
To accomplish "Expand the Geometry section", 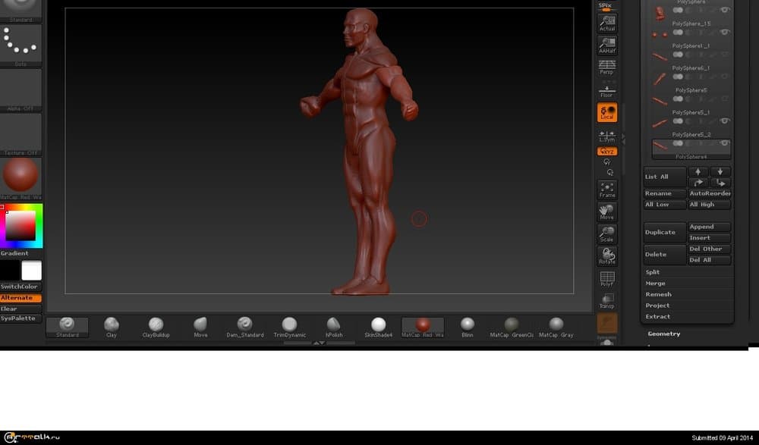I will click(x=664, y=334).
